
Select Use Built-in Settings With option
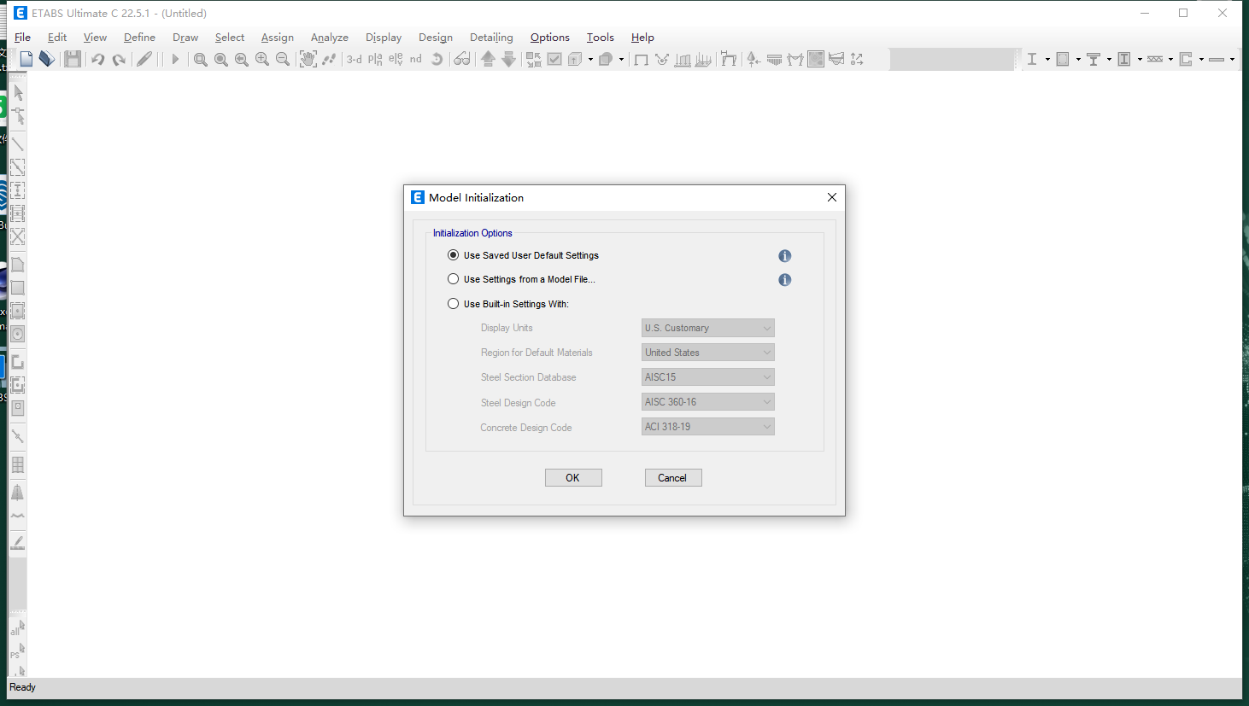point(508,304)
